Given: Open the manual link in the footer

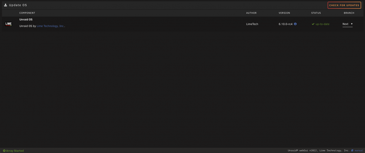Looking at the screenshot, I should point(359,151).
